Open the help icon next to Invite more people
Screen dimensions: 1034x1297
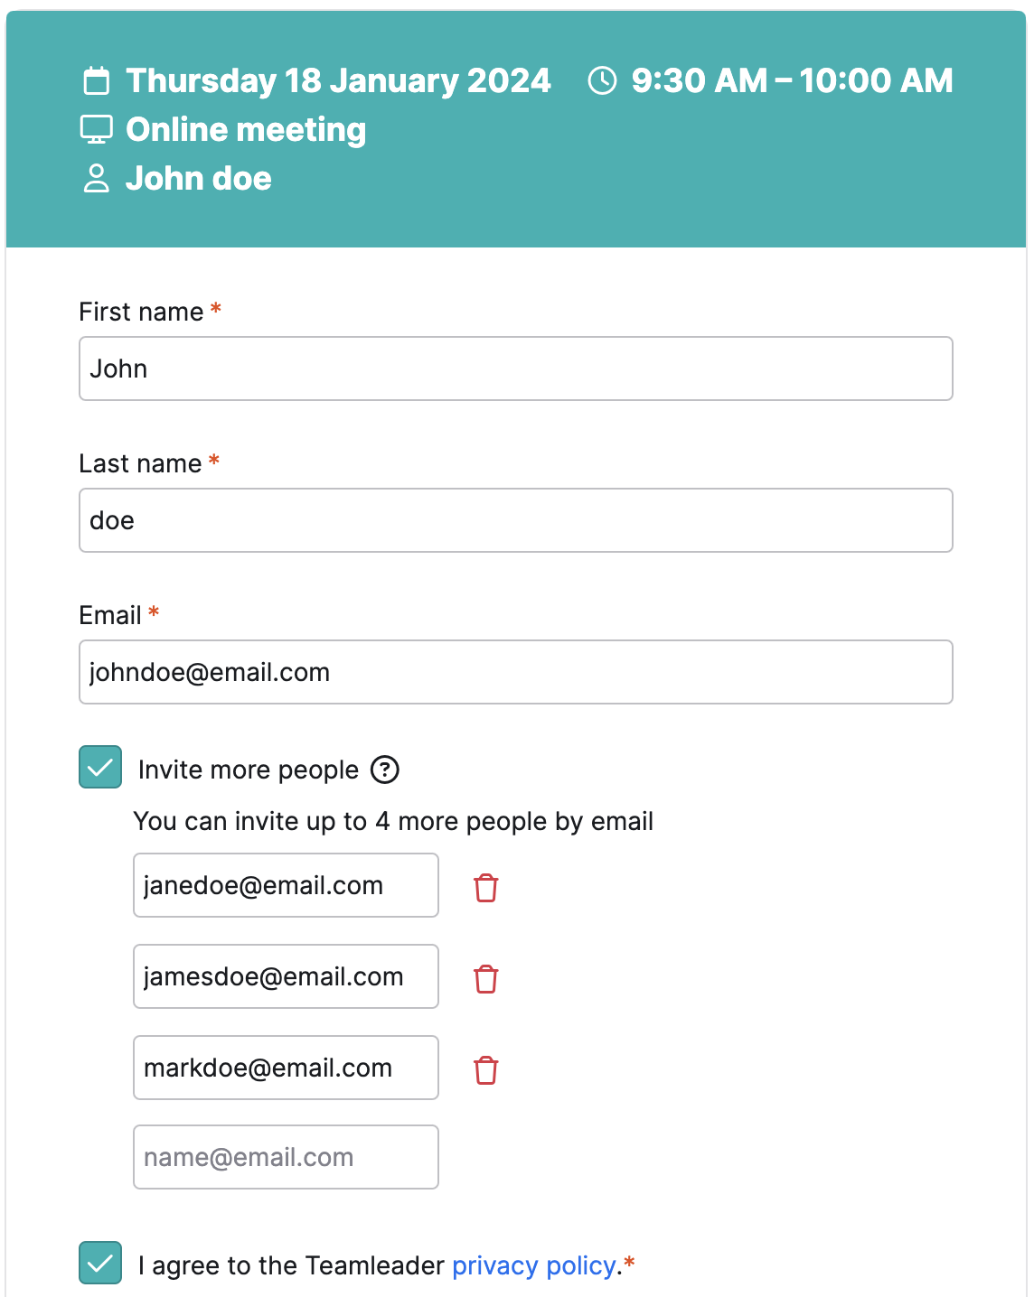[x=385, y=770]
